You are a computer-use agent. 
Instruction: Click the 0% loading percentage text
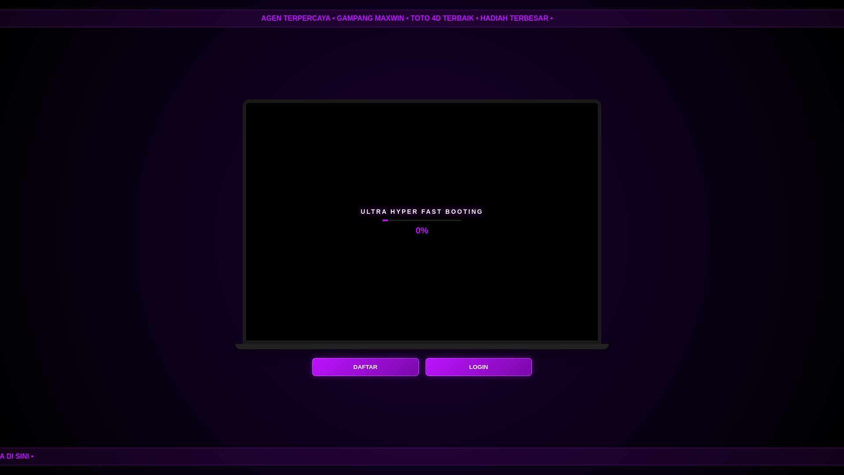pyautogui.click(x=422, y=230)
